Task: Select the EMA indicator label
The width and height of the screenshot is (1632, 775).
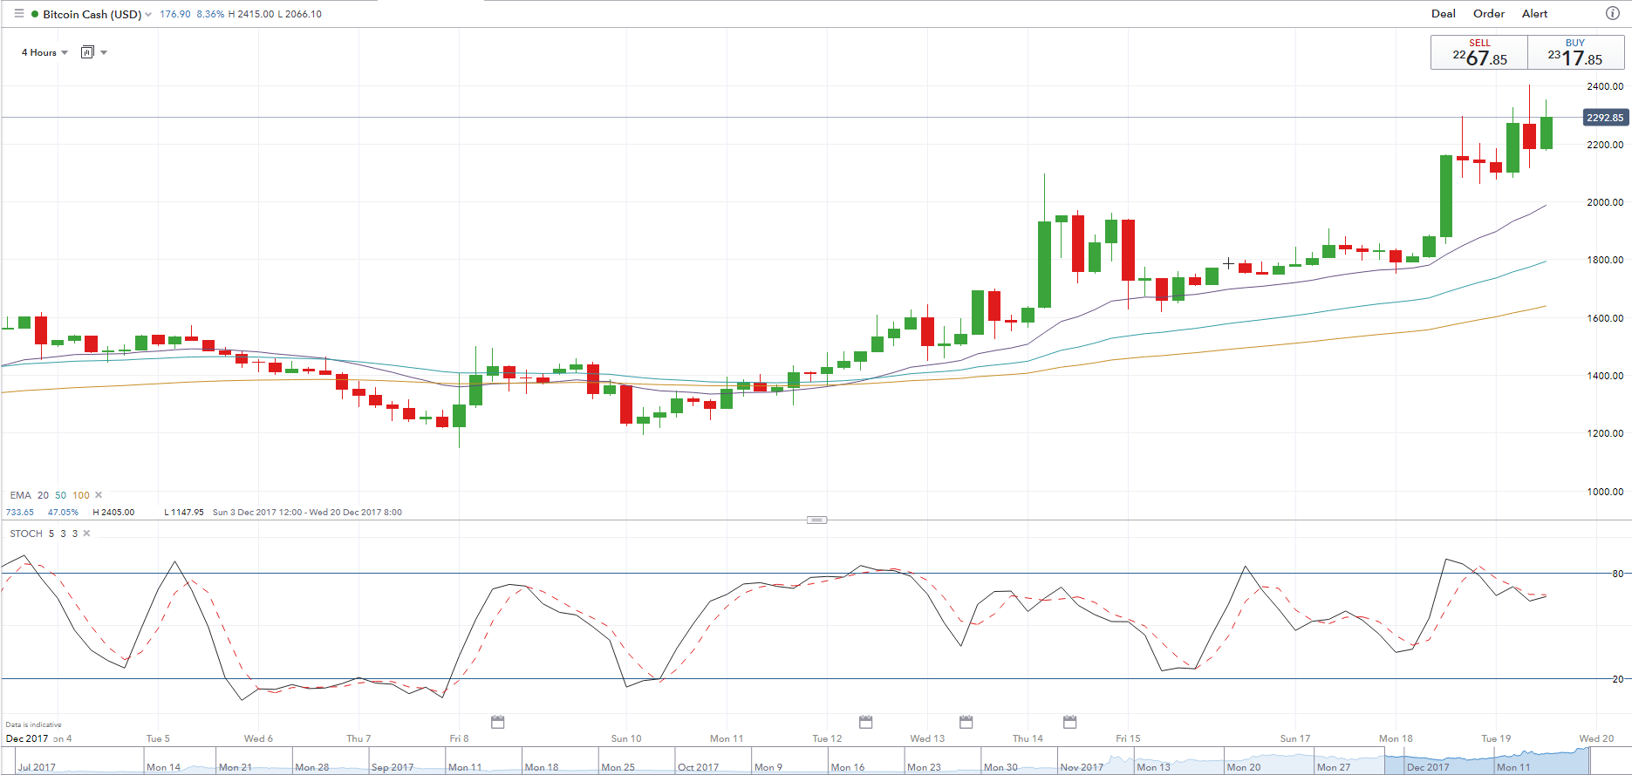Action: tap(20, 495)
